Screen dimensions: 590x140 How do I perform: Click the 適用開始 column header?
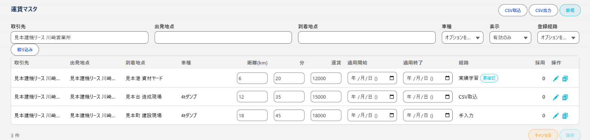(357, 63)
